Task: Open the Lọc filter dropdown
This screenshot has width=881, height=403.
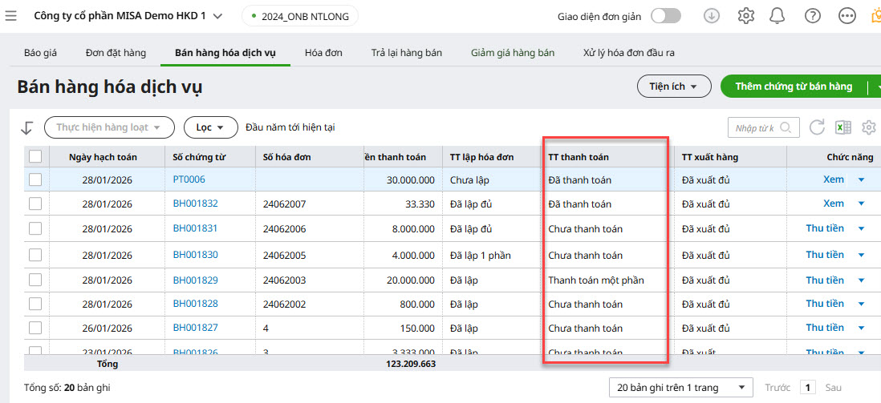Action: click(210, 127)
